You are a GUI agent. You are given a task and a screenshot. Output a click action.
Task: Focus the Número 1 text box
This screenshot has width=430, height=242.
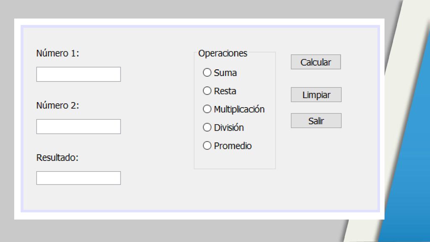(x=79, y=74)
